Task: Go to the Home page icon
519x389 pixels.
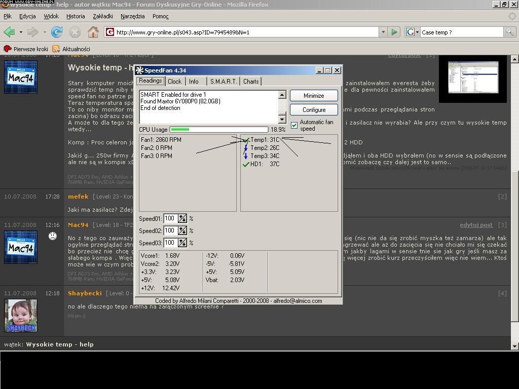Action: [x=93, y=32]
